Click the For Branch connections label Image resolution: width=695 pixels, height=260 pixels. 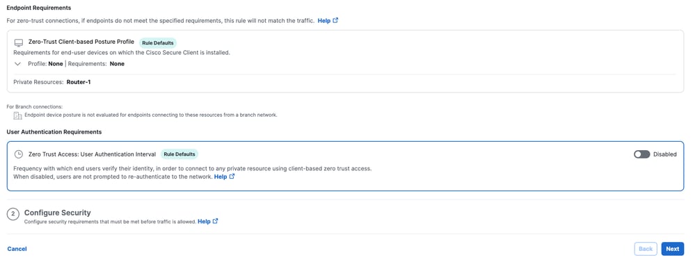[35, 107]
